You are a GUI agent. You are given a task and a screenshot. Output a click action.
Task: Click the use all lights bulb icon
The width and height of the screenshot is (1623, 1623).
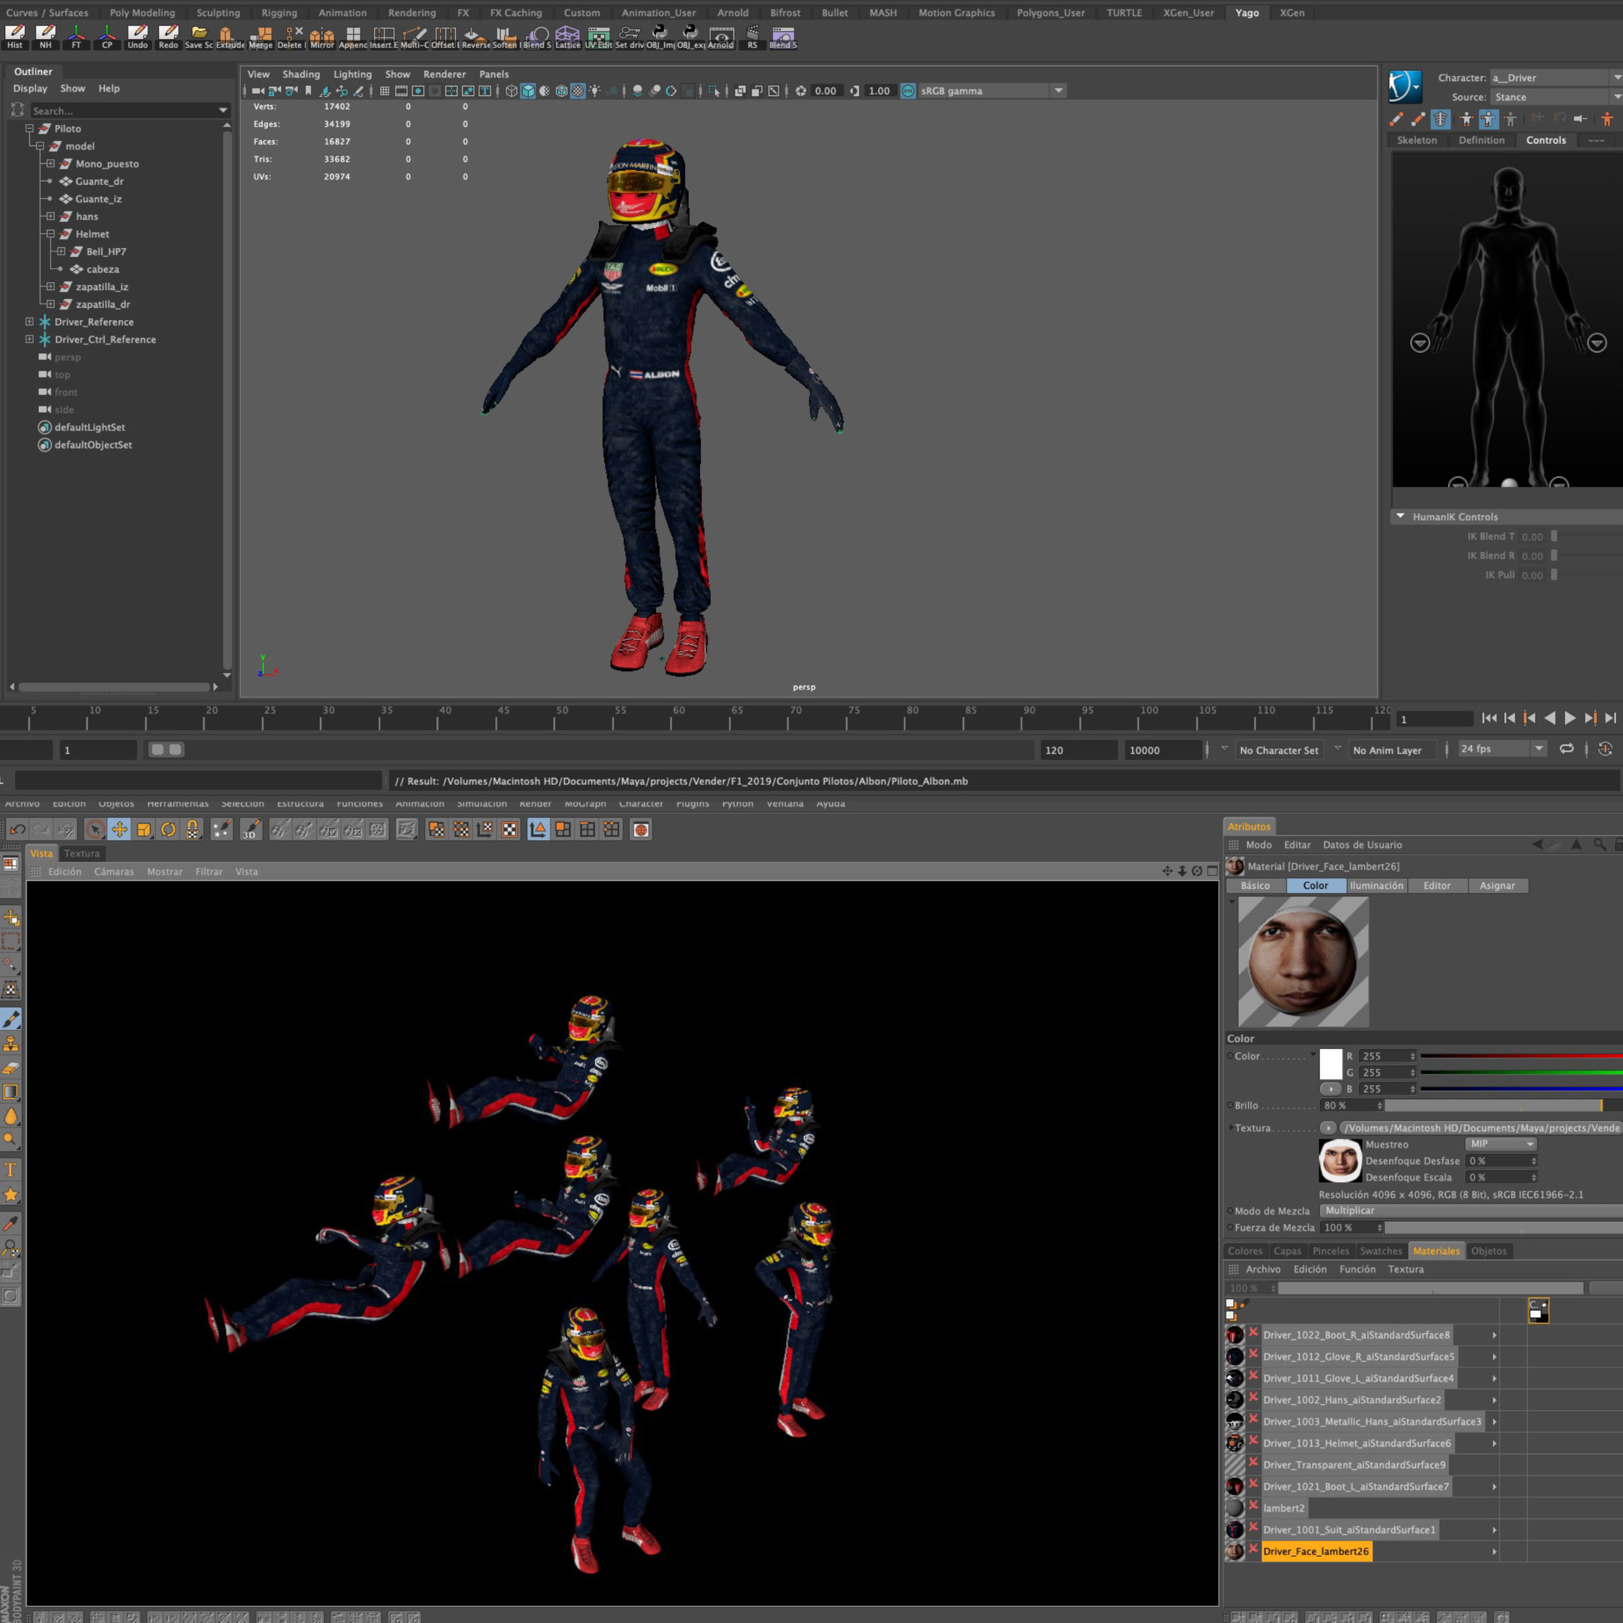595,91
